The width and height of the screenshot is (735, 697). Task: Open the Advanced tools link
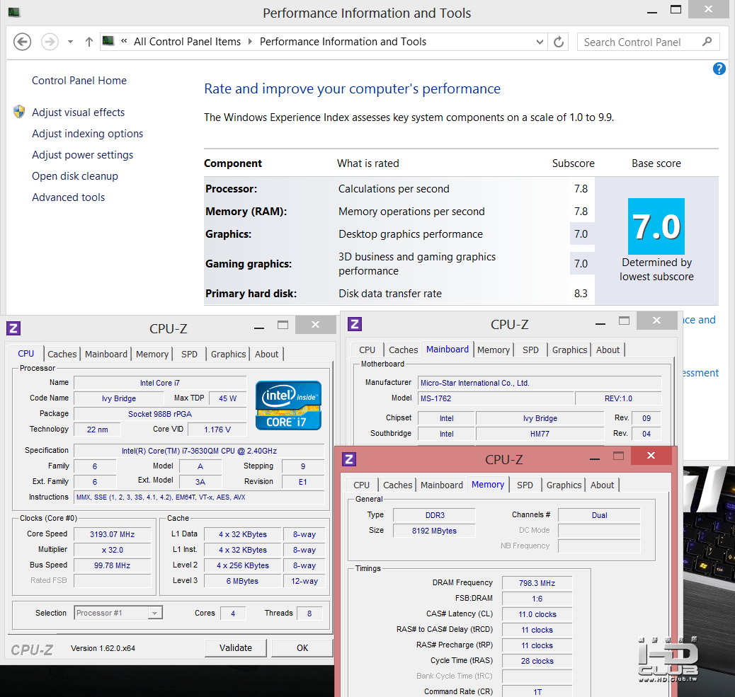(68, 197)
